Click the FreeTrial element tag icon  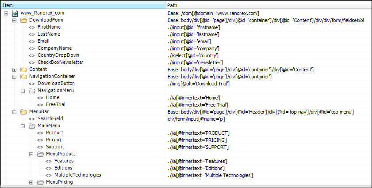click(x=40, y=105)
